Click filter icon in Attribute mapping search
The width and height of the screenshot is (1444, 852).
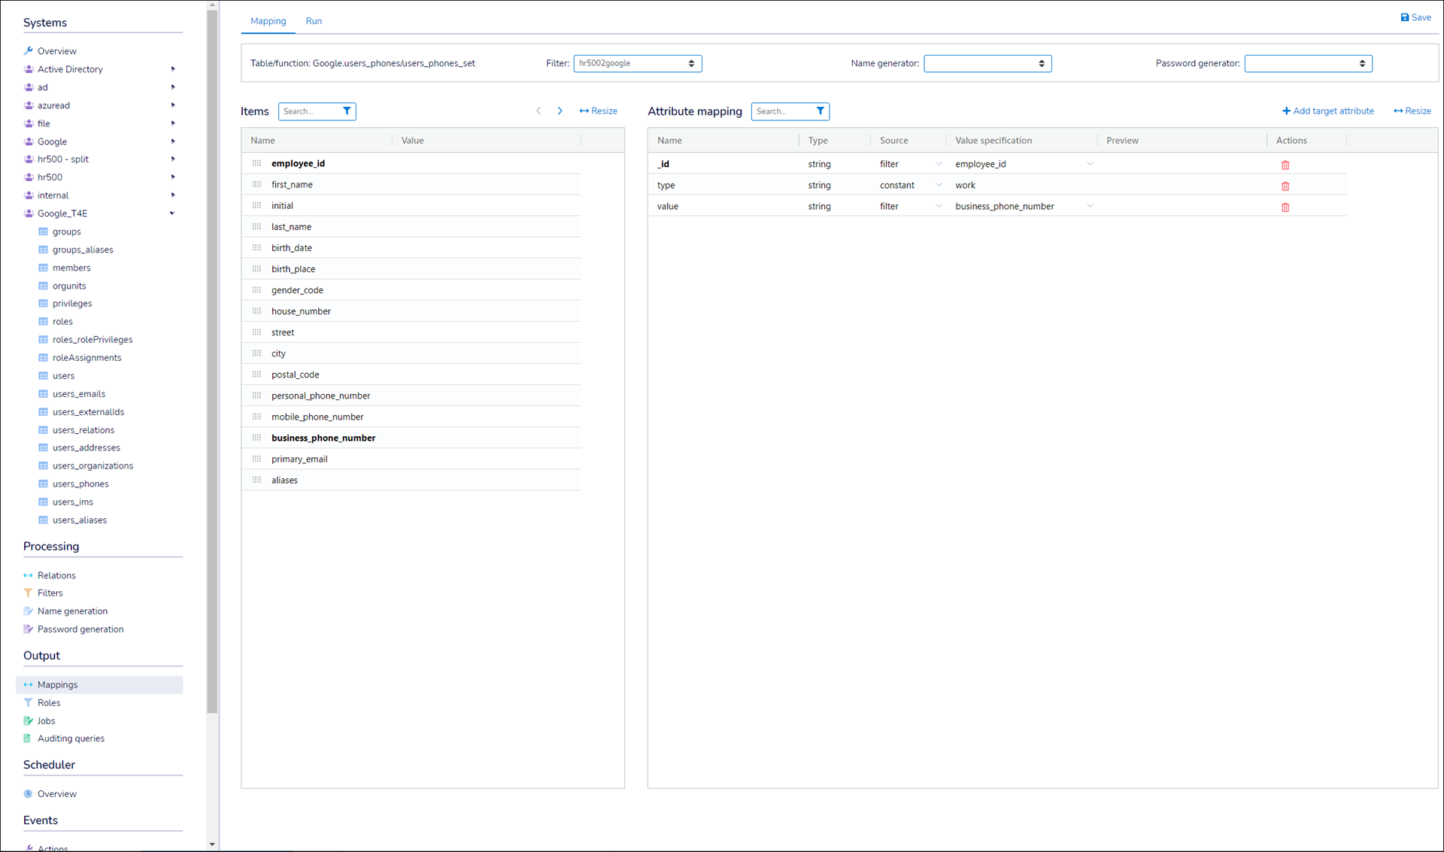point(820,111)
